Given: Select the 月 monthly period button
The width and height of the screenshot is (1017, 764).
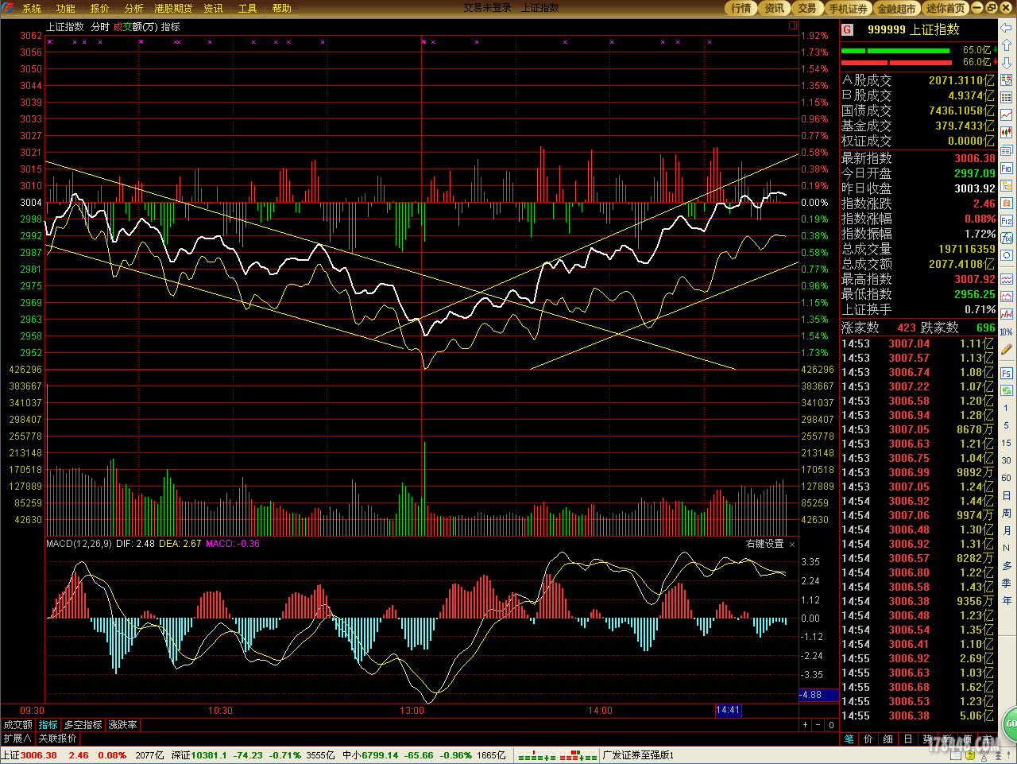Looking at the screenshot, I should point(1007,530).
